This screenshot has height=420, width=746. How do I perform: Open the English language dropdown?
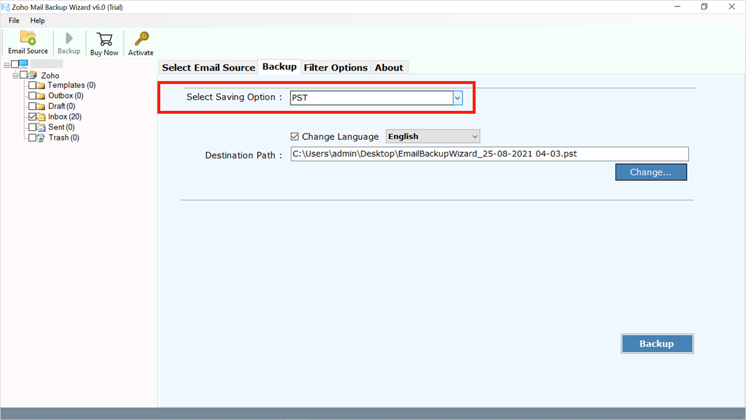pyautogui.click(x=432, y=136)
